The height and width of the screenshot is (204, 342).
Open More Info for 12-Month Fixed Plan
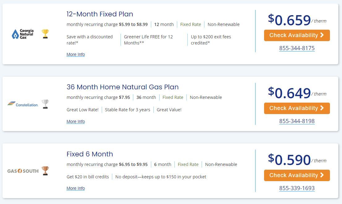pos(75,54)
